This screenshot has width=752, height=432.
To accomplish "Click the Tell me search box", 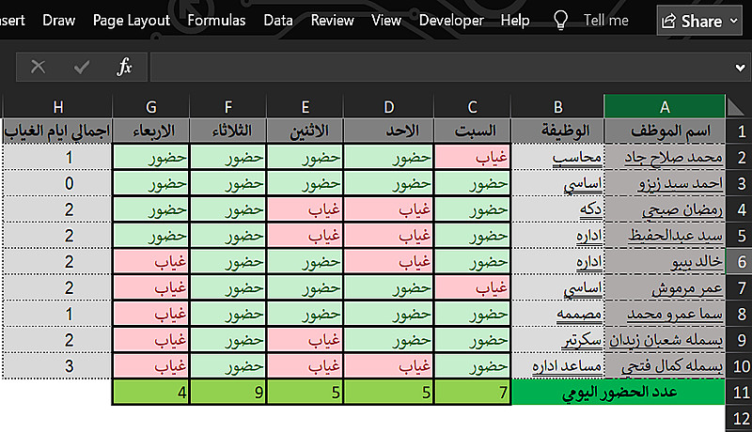I will tap(605, 20).
